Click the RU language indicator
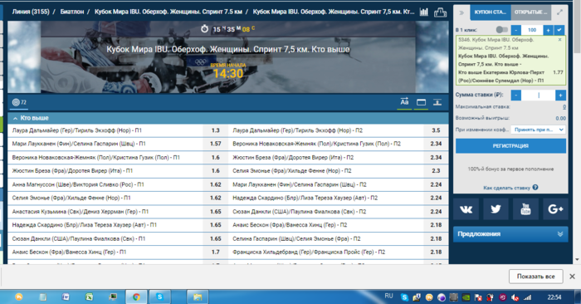The width and height of the screenshot is (581, 304). click(388, 296)
